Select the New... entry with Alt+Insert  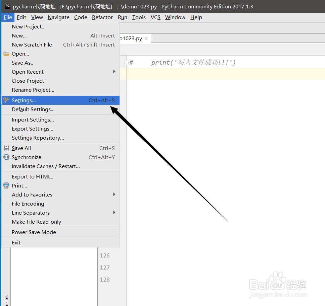(60, 36)
